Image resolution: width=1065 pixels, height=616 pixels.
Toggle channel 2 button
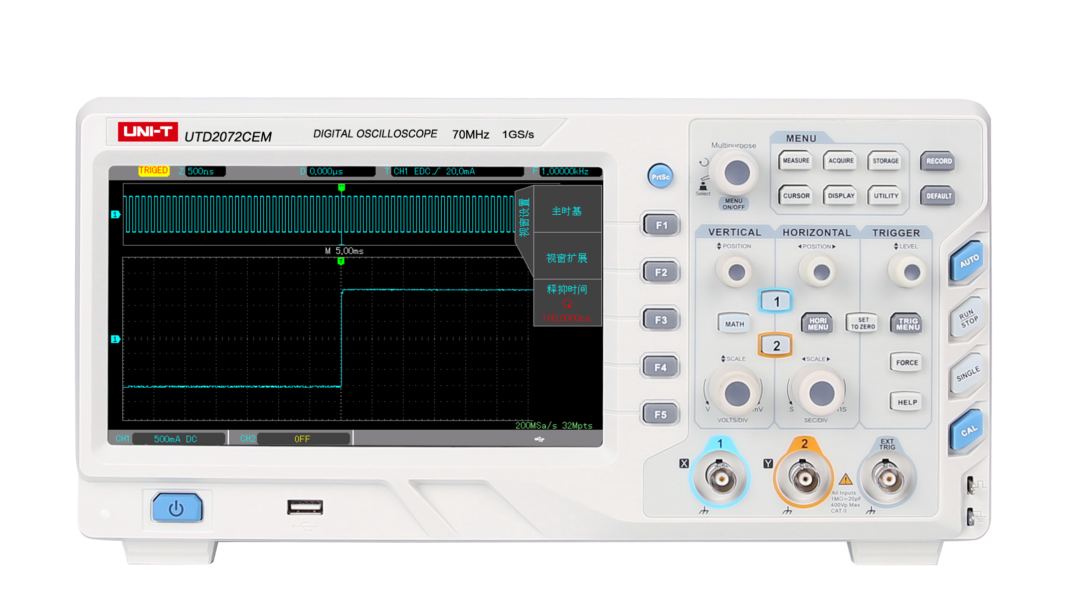tap(776, 345)
